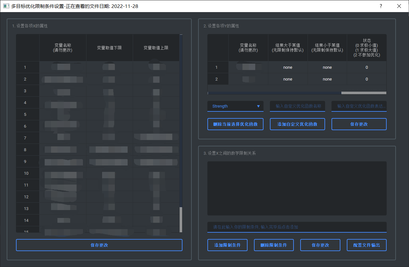Select row 1 header in Y table
The width and height of the screenshot is (409, 267).
click(218, 67)
